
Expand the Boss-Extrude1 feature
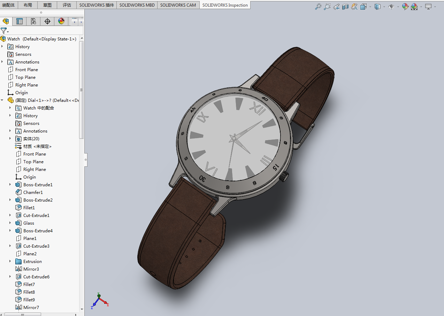click(10, 185)
